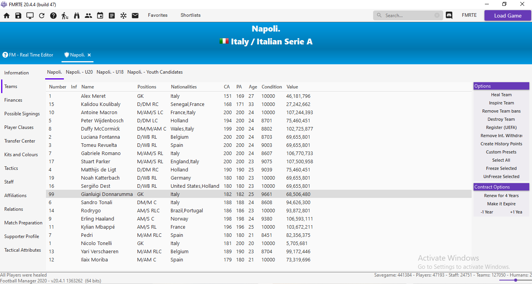Click UnFreeze Selected option

[x=501, y=176]
